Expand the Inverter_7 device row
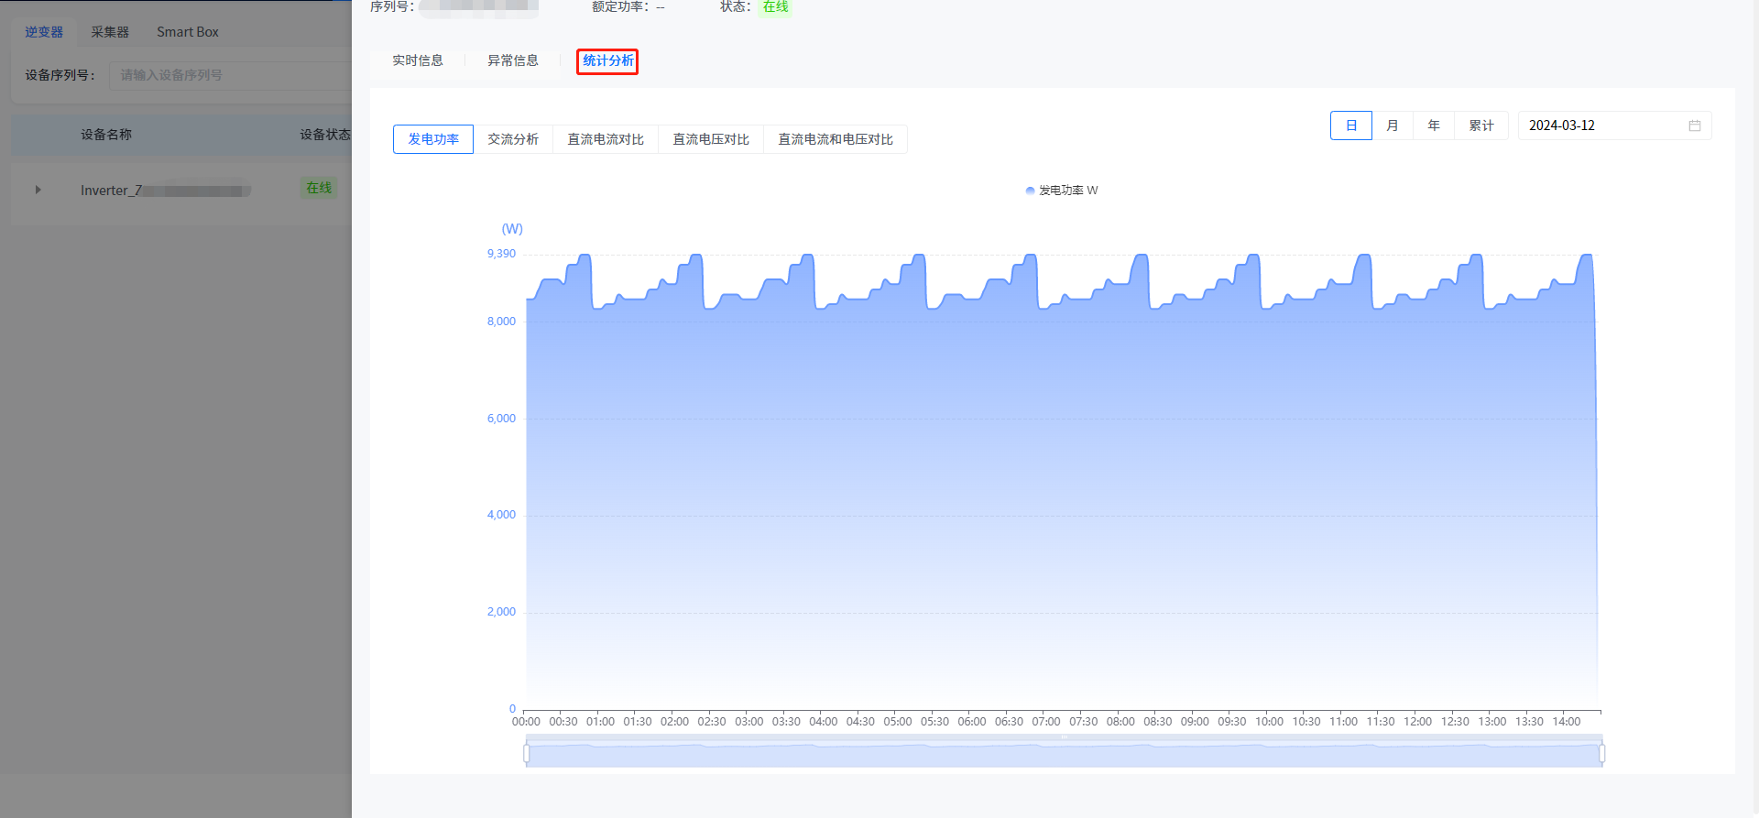This screenshot has width=1759, height=818. 38,190
